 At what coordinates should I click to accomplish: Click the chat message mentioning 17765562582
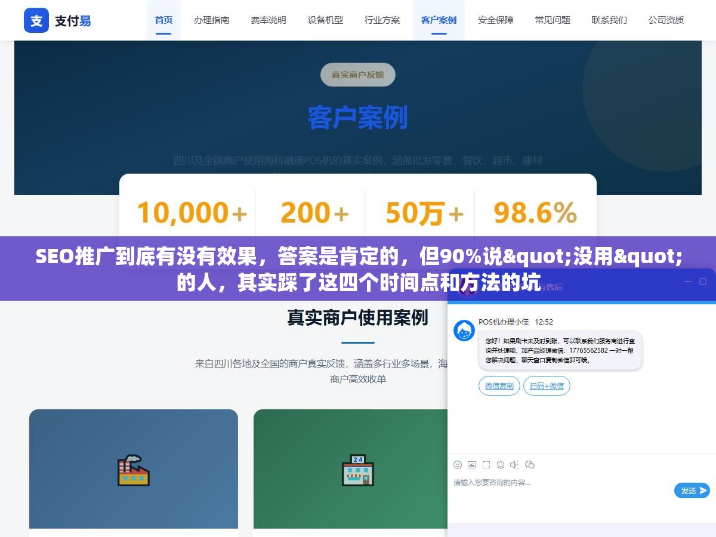click(560, 350)
